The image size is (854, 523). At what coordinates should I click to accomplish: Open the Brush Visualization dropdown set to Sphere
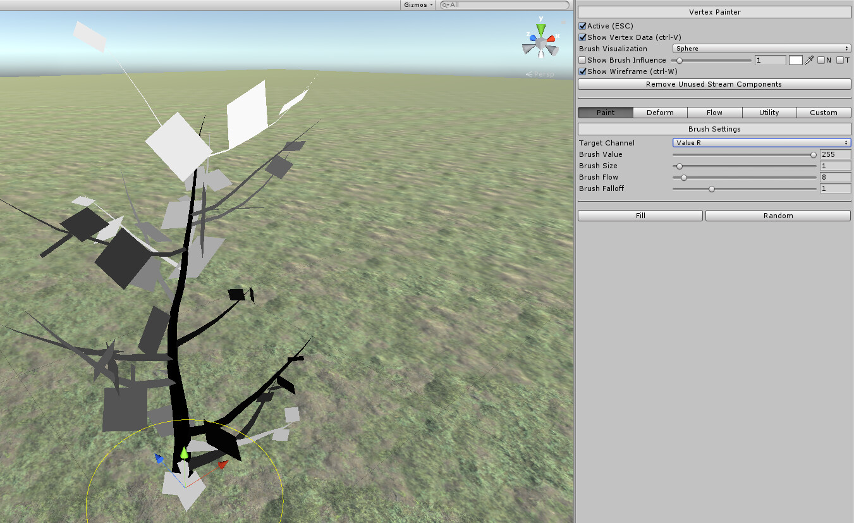coord(760,48)
